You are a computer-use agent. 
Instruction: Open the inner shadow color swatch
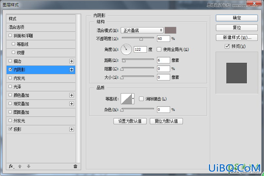click(x=170, y=30)
